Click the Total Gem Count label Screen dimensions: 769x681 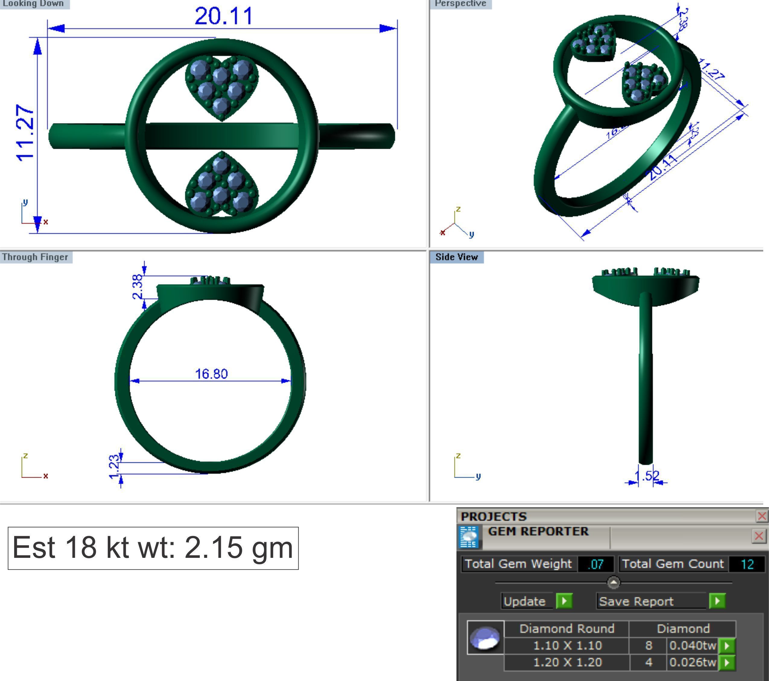coord(673,564)
